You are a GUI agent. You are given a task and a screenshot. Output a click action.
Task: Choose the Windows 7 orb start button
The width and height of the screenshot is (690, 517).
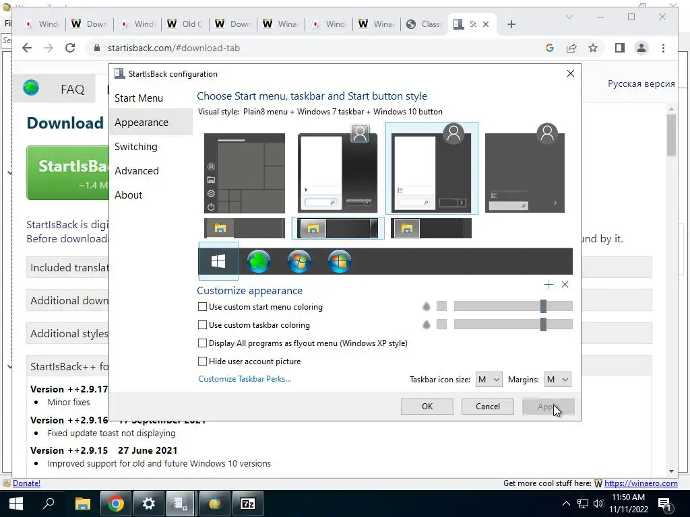click(299, 261)
